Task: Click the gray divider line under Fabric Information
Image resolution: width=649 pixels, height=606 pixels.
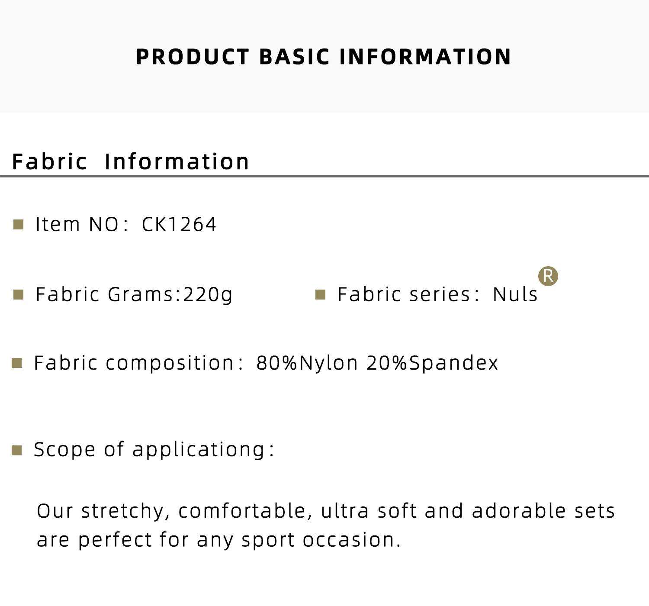Action: (324, 176)
